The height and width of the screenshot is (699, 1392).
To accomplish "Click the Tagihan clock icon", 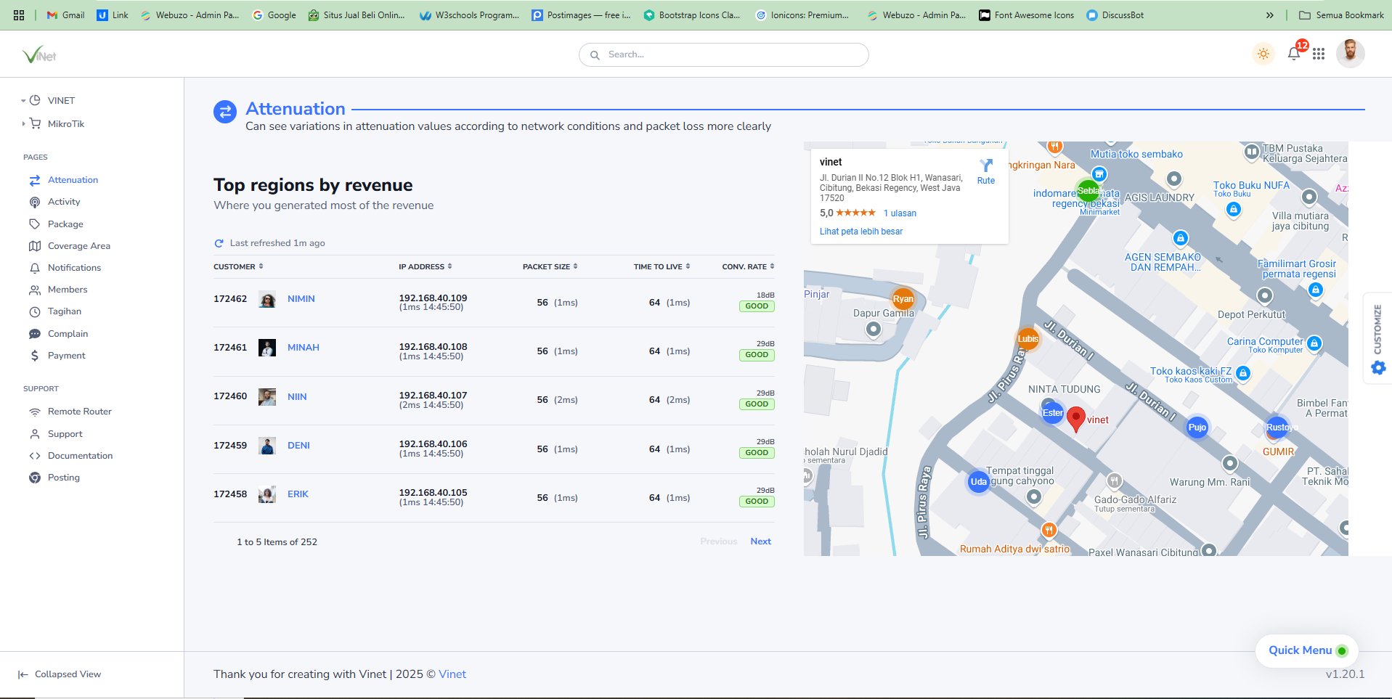I will pyautogui.click(x=35, y=312).
